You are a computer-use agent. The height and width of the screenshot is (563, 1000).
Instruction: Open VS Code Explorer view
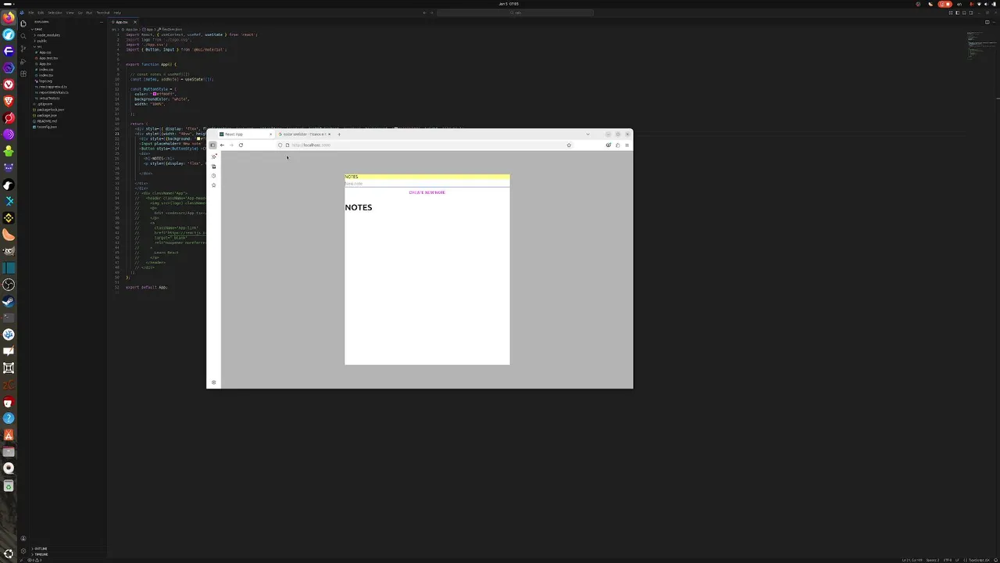click(x=23, y=23)
